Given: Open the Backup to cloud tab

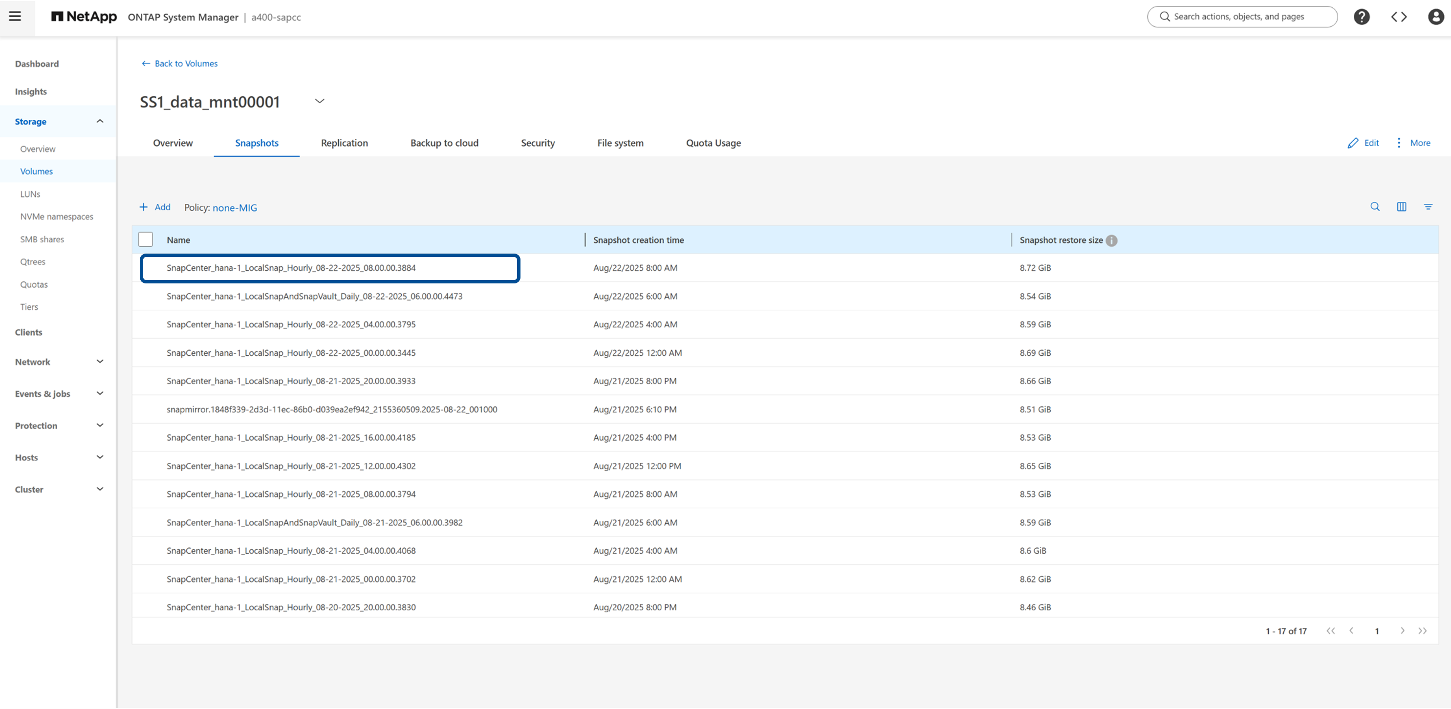Looking at the screenshot, I should click(444, 143).
